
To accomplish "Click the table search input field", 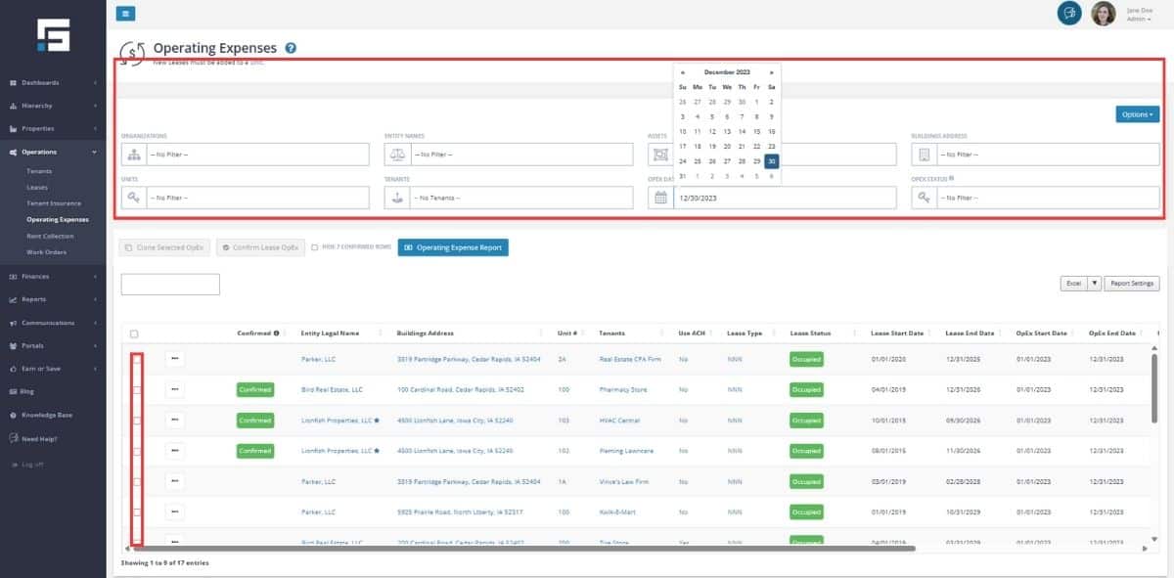I will 170,285.
